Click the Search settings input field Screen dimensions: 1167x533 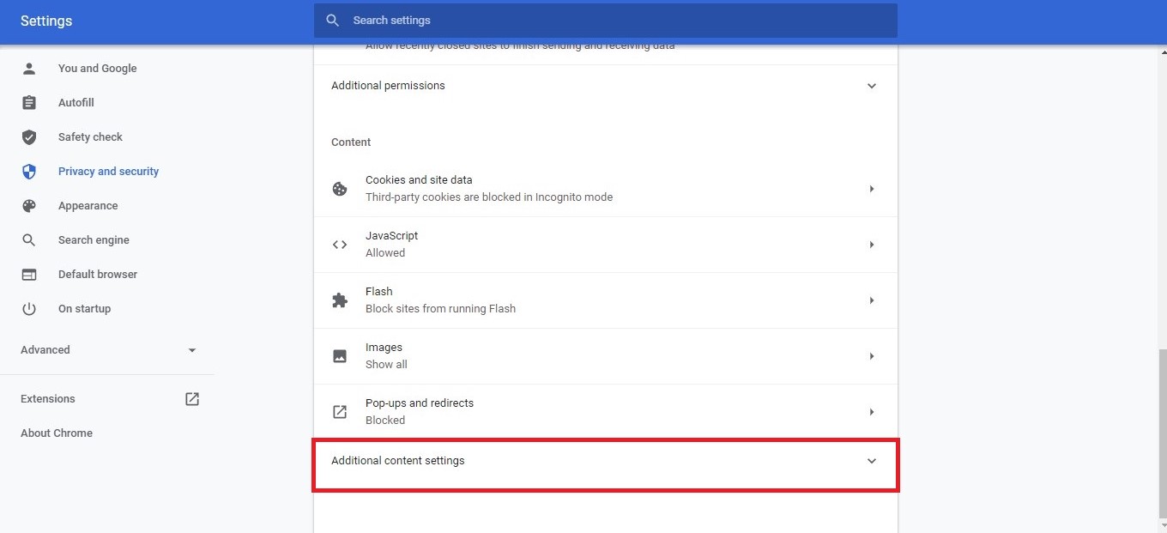tap(601, 21)
